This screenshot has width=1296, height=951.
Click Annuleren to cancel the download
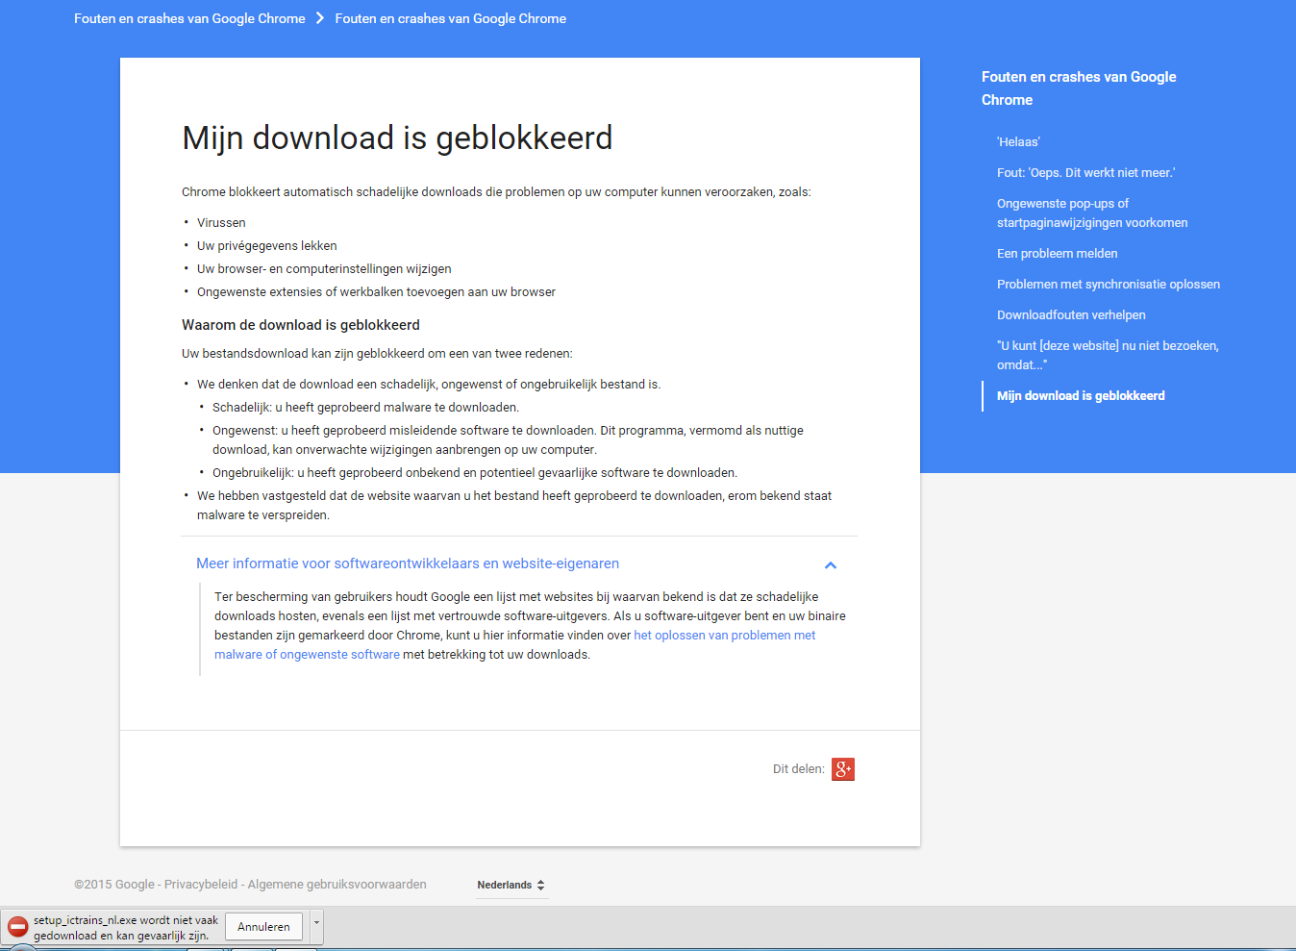[x=263, y=927]
